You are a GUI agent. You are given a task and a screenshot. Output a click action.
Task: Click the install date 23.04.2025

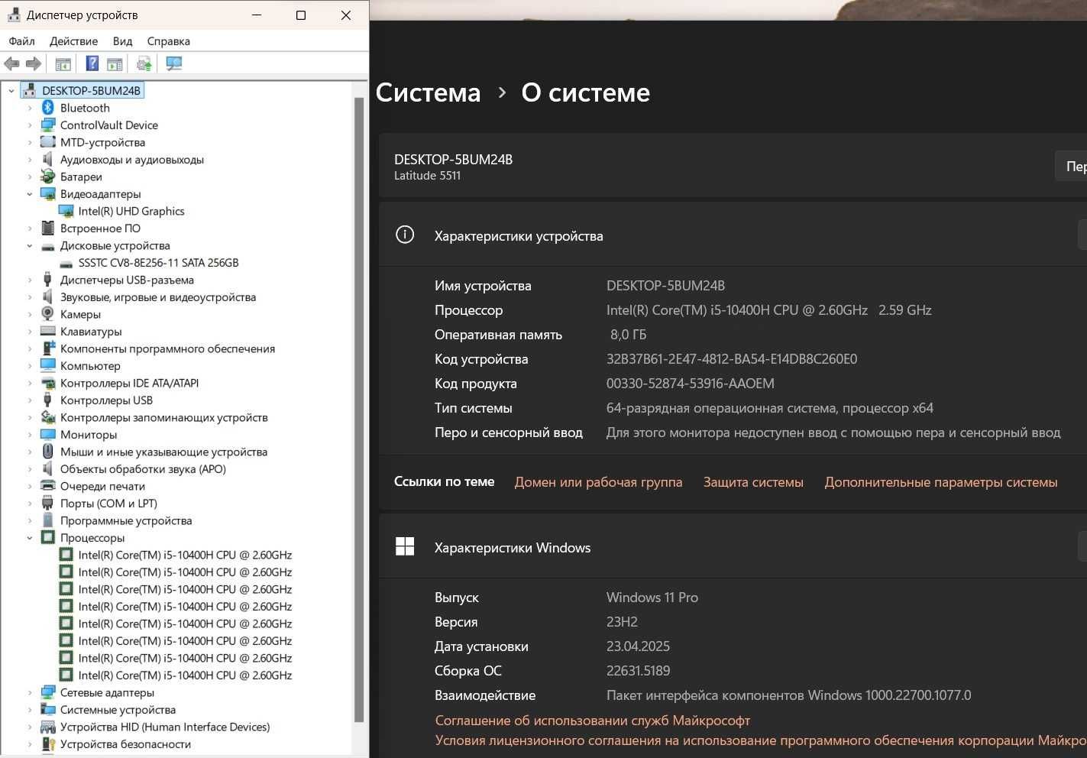638,646
